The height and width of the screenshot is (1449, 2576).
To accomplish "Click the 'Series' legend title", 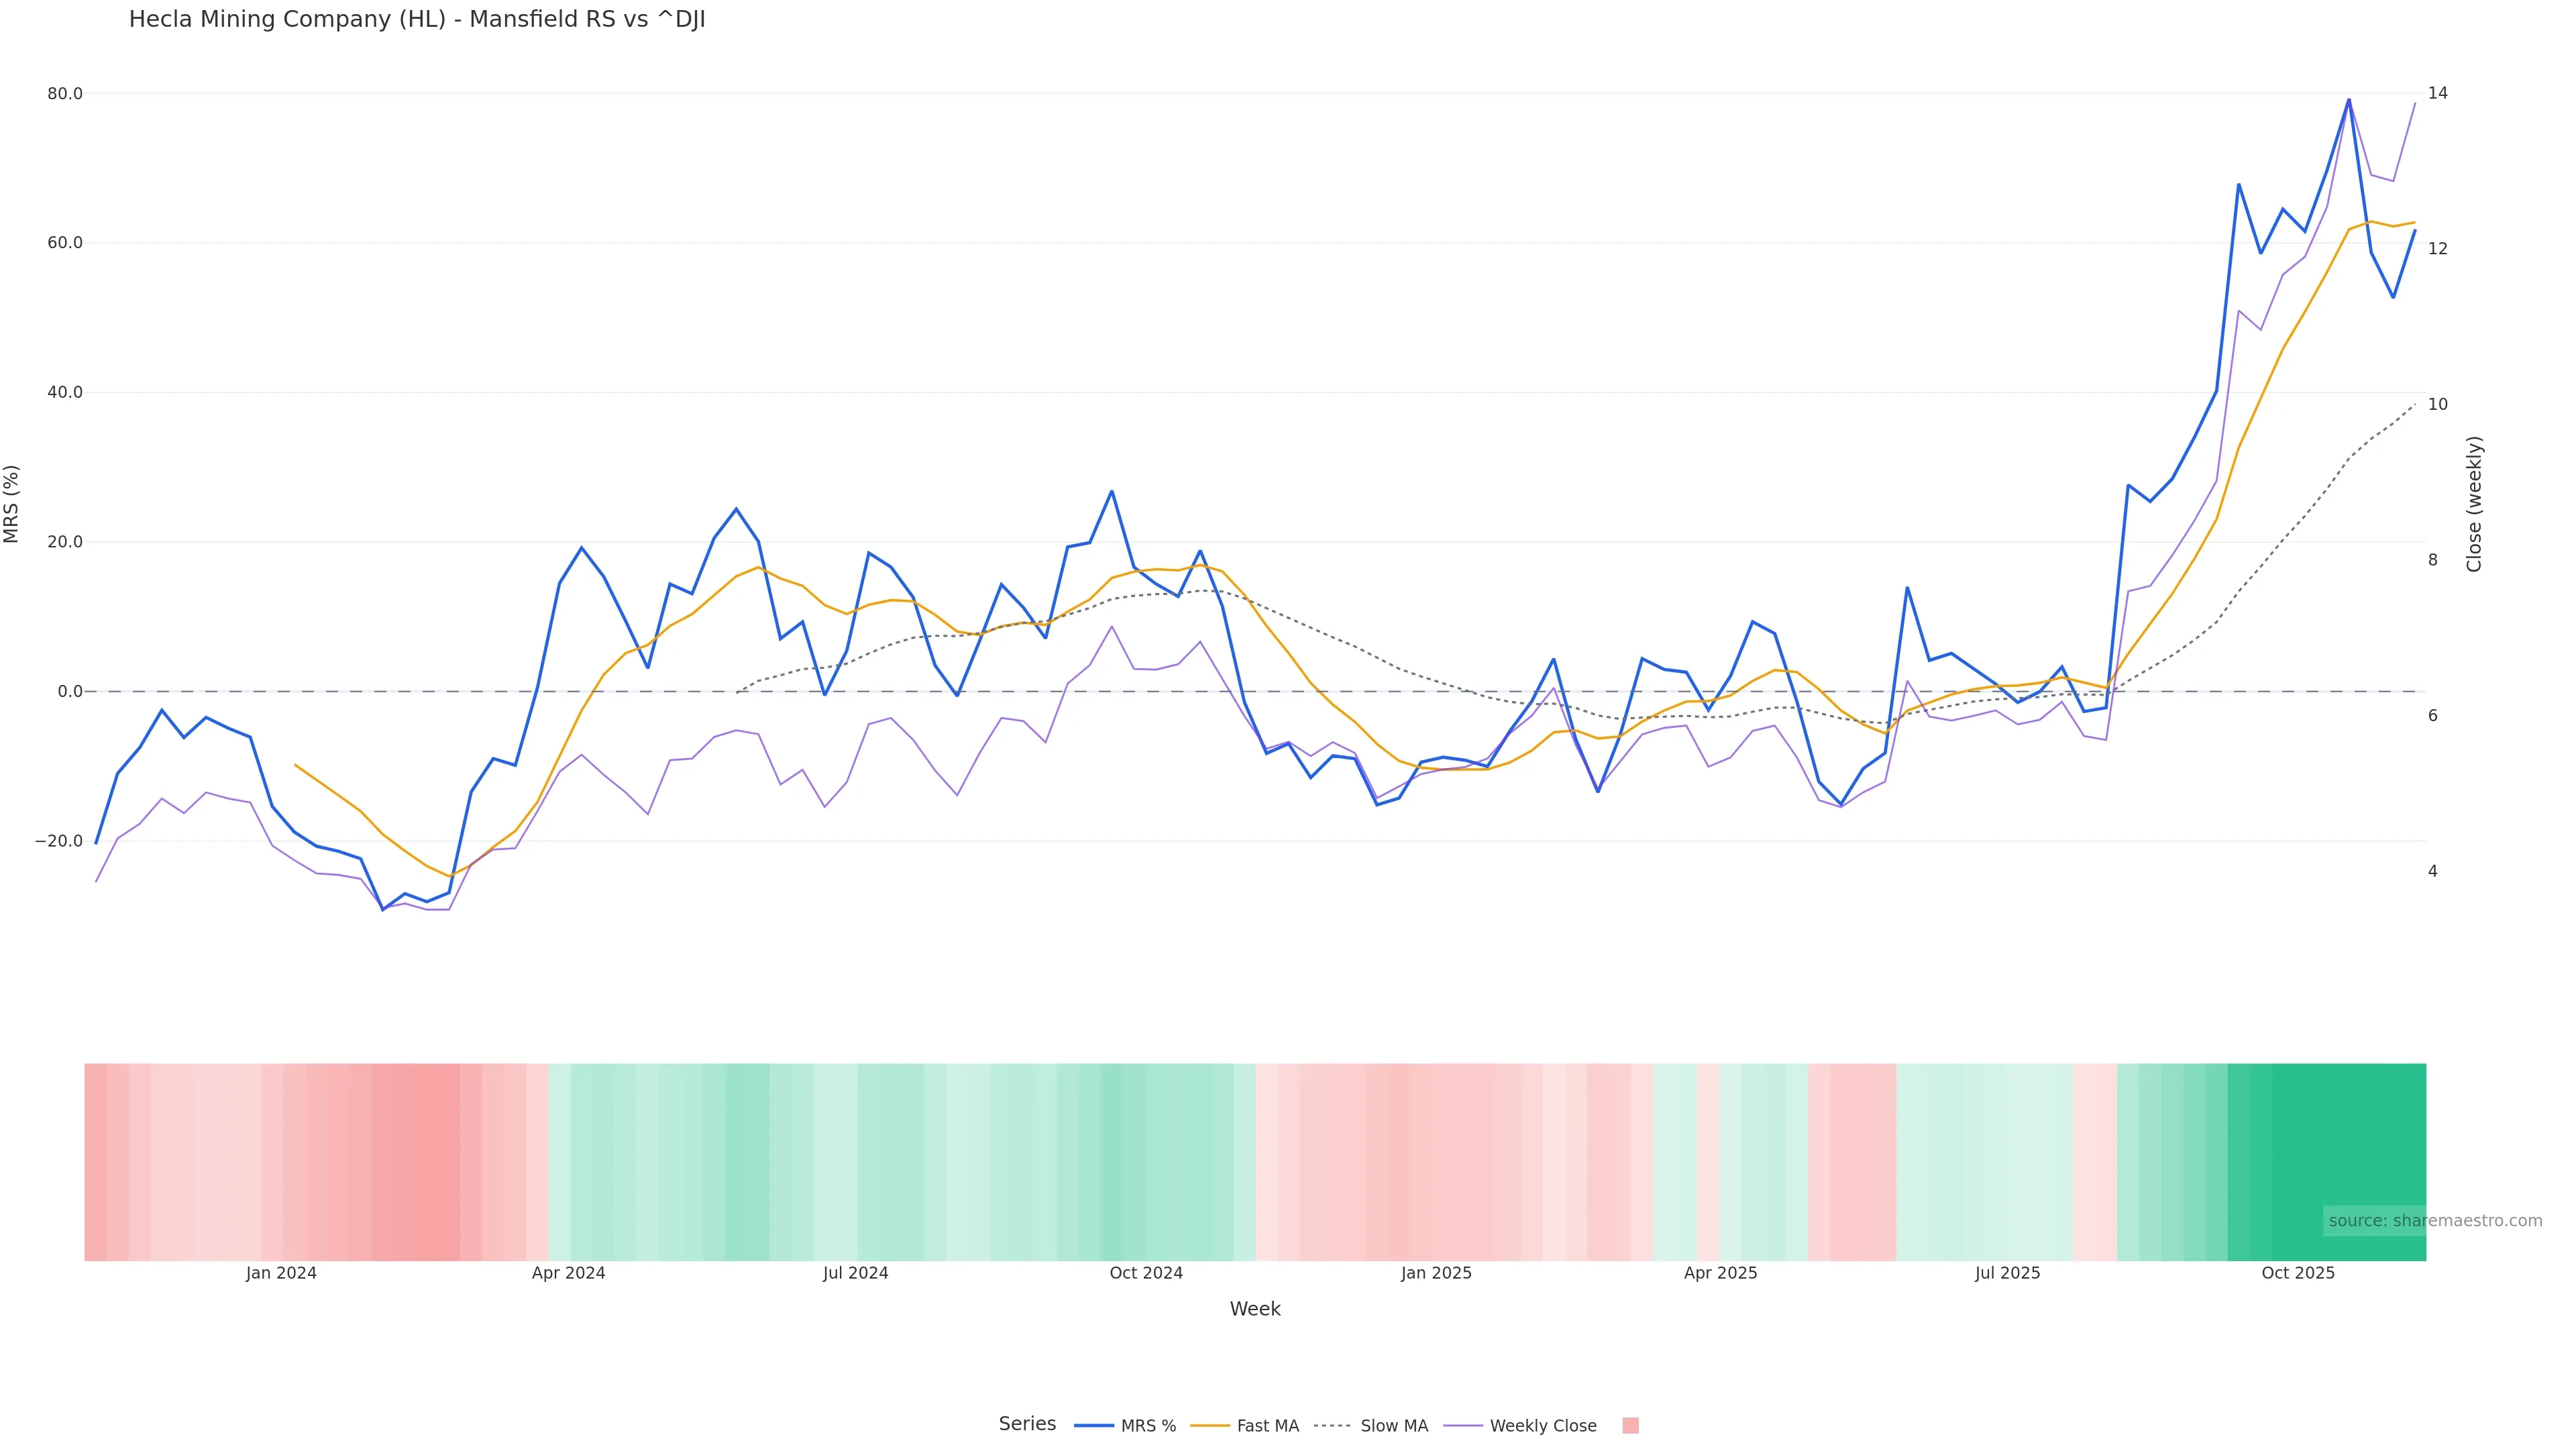I will pyautogui.click(x=1027, y=1424).
